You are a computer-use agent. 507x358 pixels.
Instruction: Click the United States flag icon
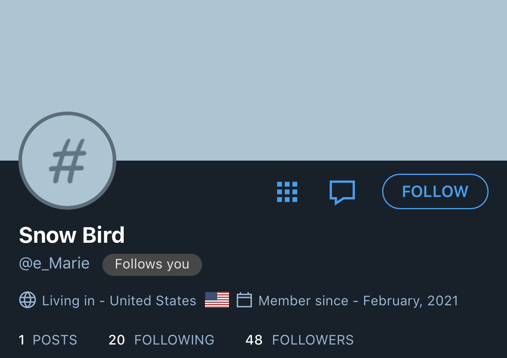[217, 300]
